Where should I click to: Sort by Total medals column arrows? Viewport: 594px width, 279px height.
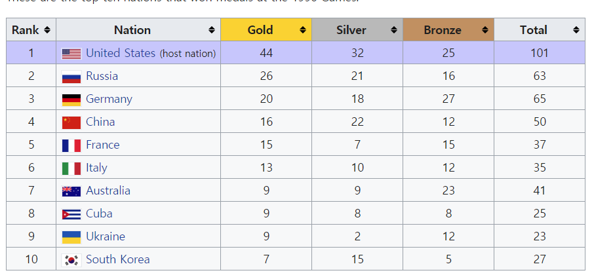[576, 30]
